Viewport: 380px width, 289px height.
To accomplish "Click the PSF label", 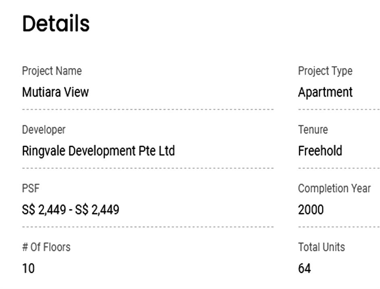I will 31,188.
